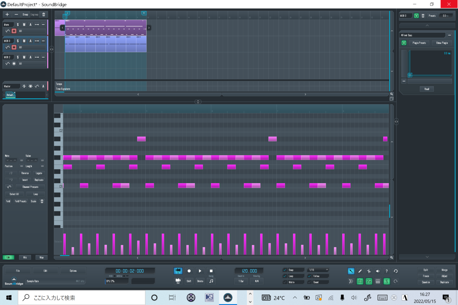Toggle the Snap checkbox
Viewport: 458px width, 305px height.
coord(285,270)
